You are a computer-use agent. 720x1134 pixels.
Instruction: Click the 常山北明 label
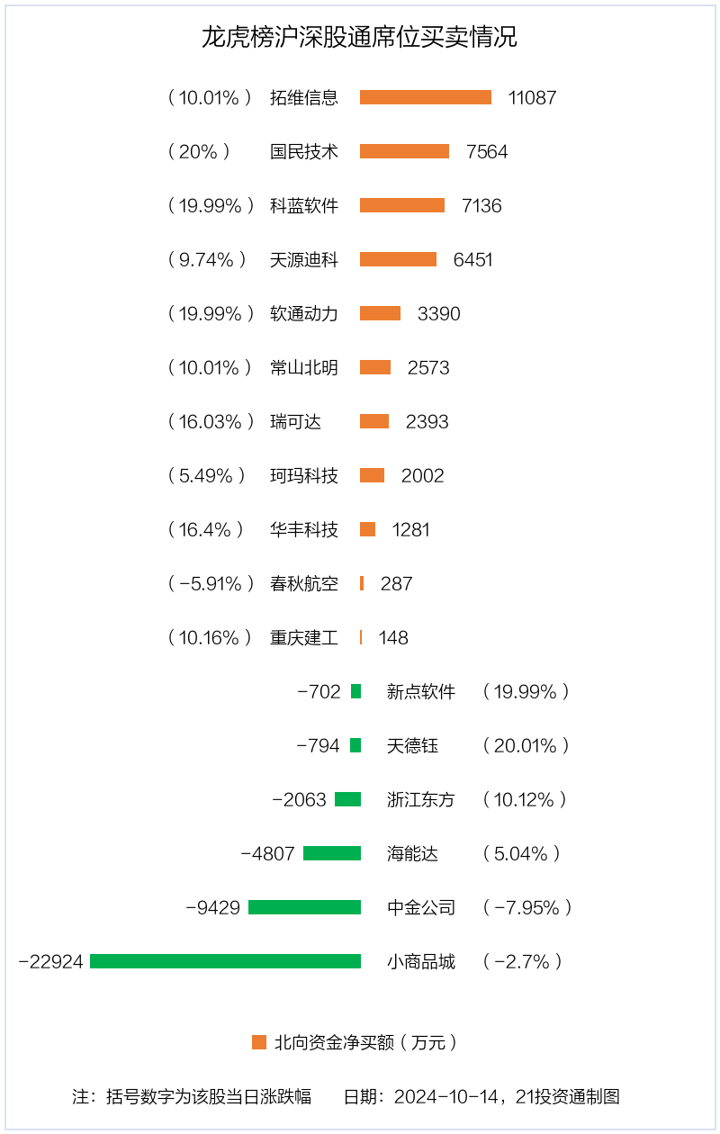pyautogui.click(x=304, y=367)
